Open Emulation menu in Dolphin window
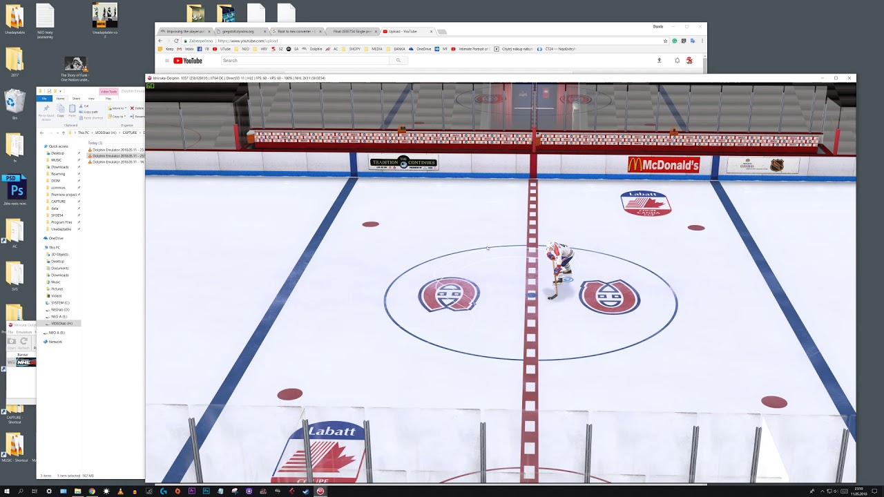 pos(24,332)
